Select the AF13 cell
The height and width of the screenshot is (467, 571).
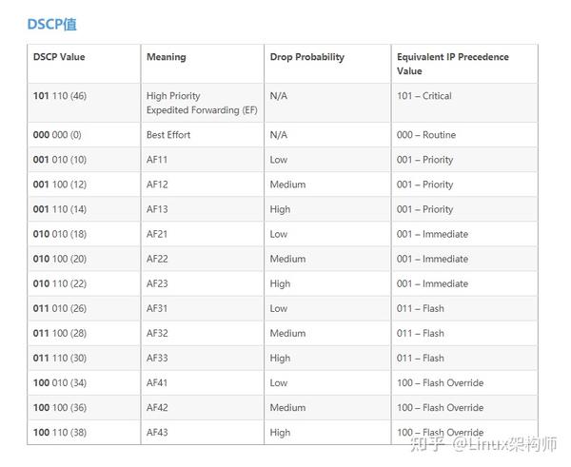(x=157, y=209)
